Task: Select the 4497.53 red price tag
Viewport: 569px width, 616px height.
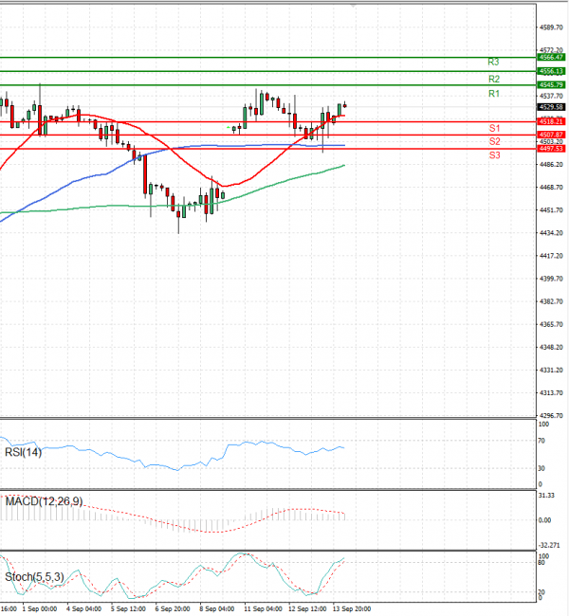Action: [551, 149]
